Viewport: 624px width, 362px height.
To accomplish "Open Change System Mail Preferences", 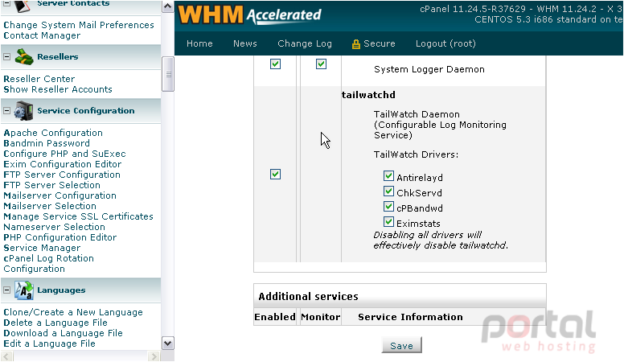I will (x=79, y=25).
